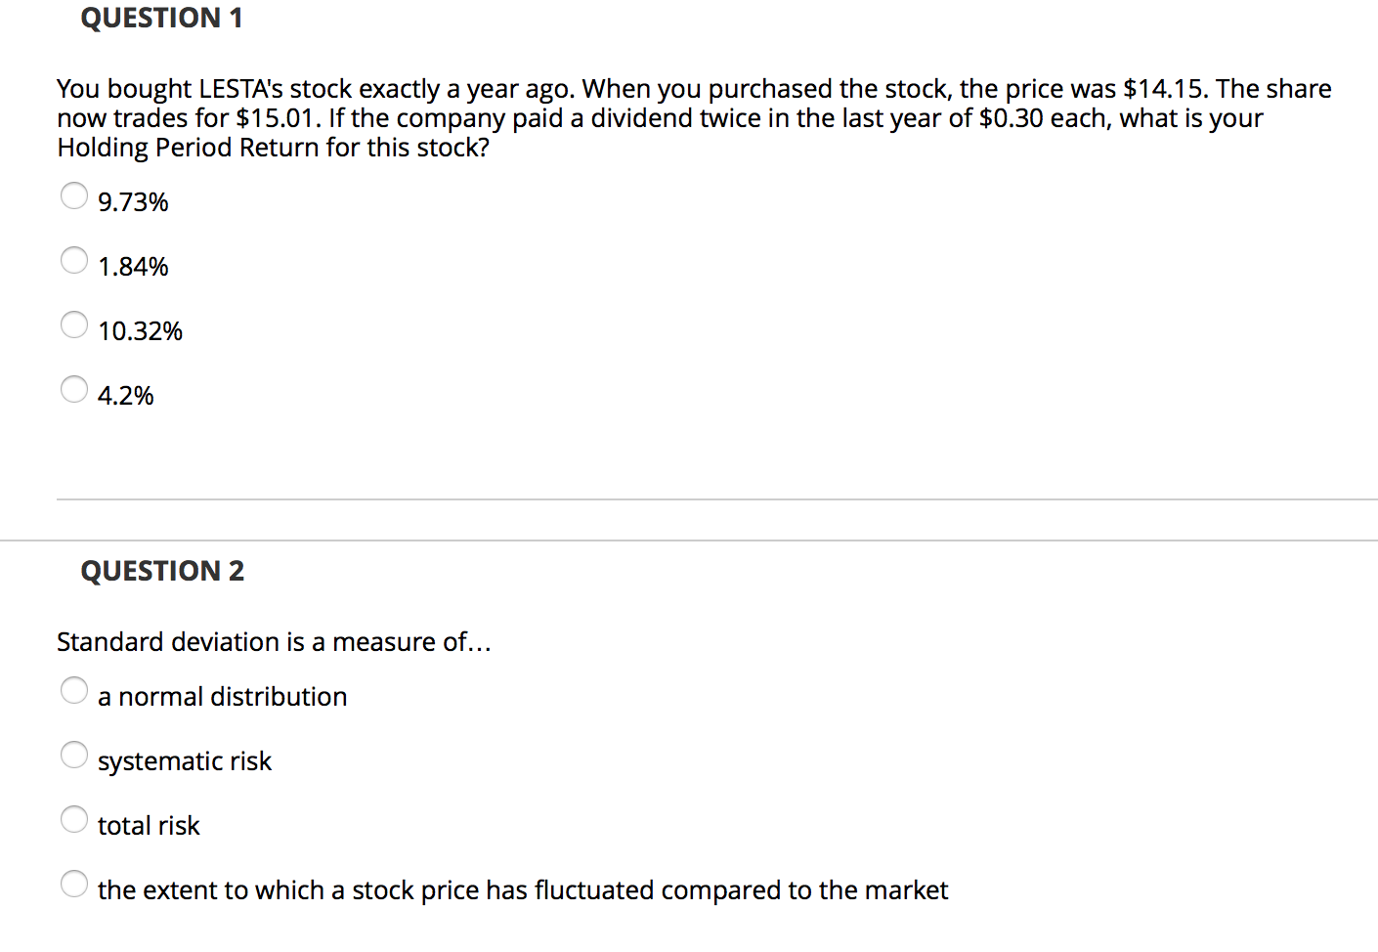Click the radio circle beside 9.73%

pyautogui.click(x=74, y=195)
